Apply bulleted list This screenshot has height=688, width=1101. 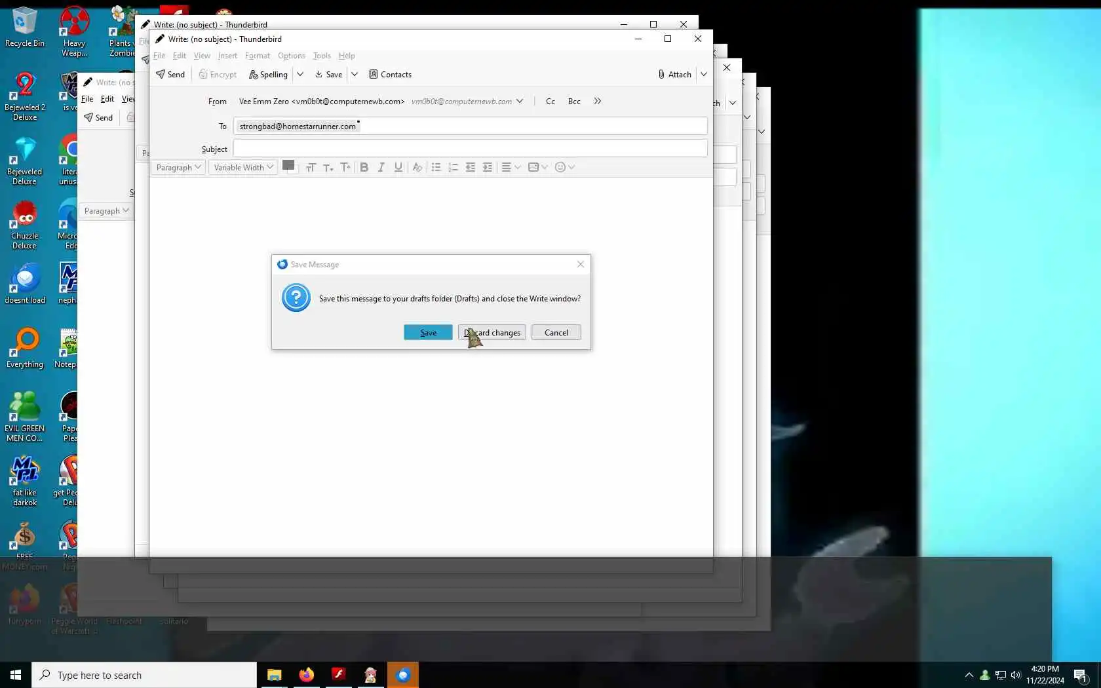(x=436, y=167)
